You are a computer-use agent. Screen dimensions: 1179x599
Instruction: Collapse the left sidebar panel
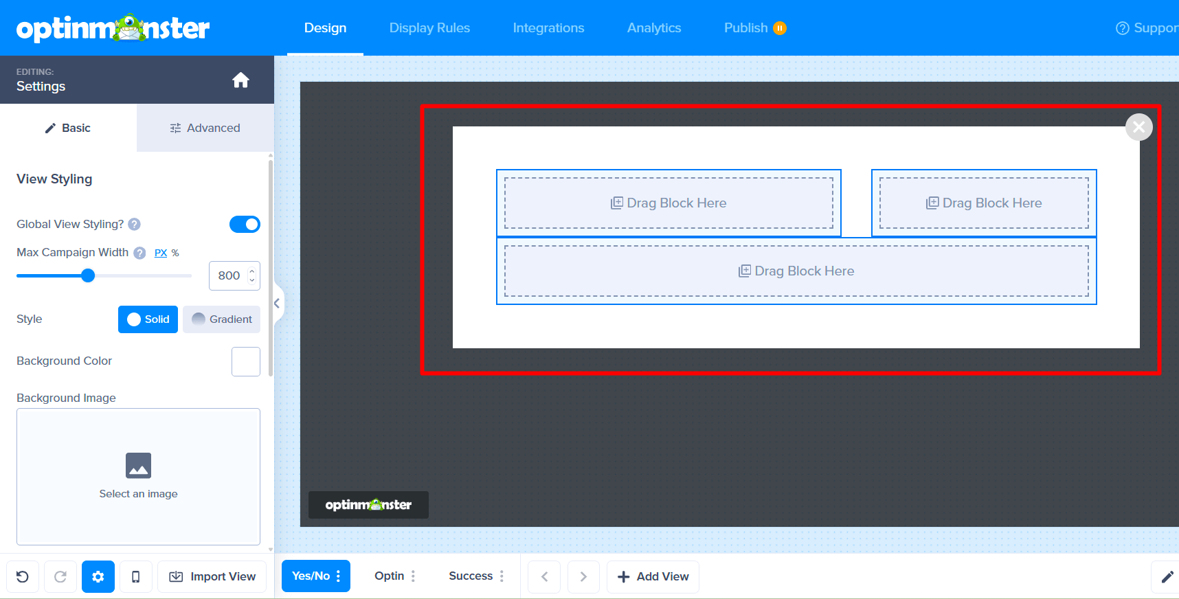coord(277,303)
